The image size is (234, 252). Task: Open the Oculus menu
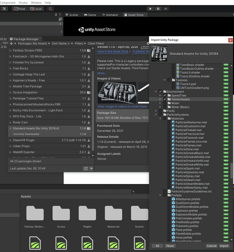coord(23,3)
